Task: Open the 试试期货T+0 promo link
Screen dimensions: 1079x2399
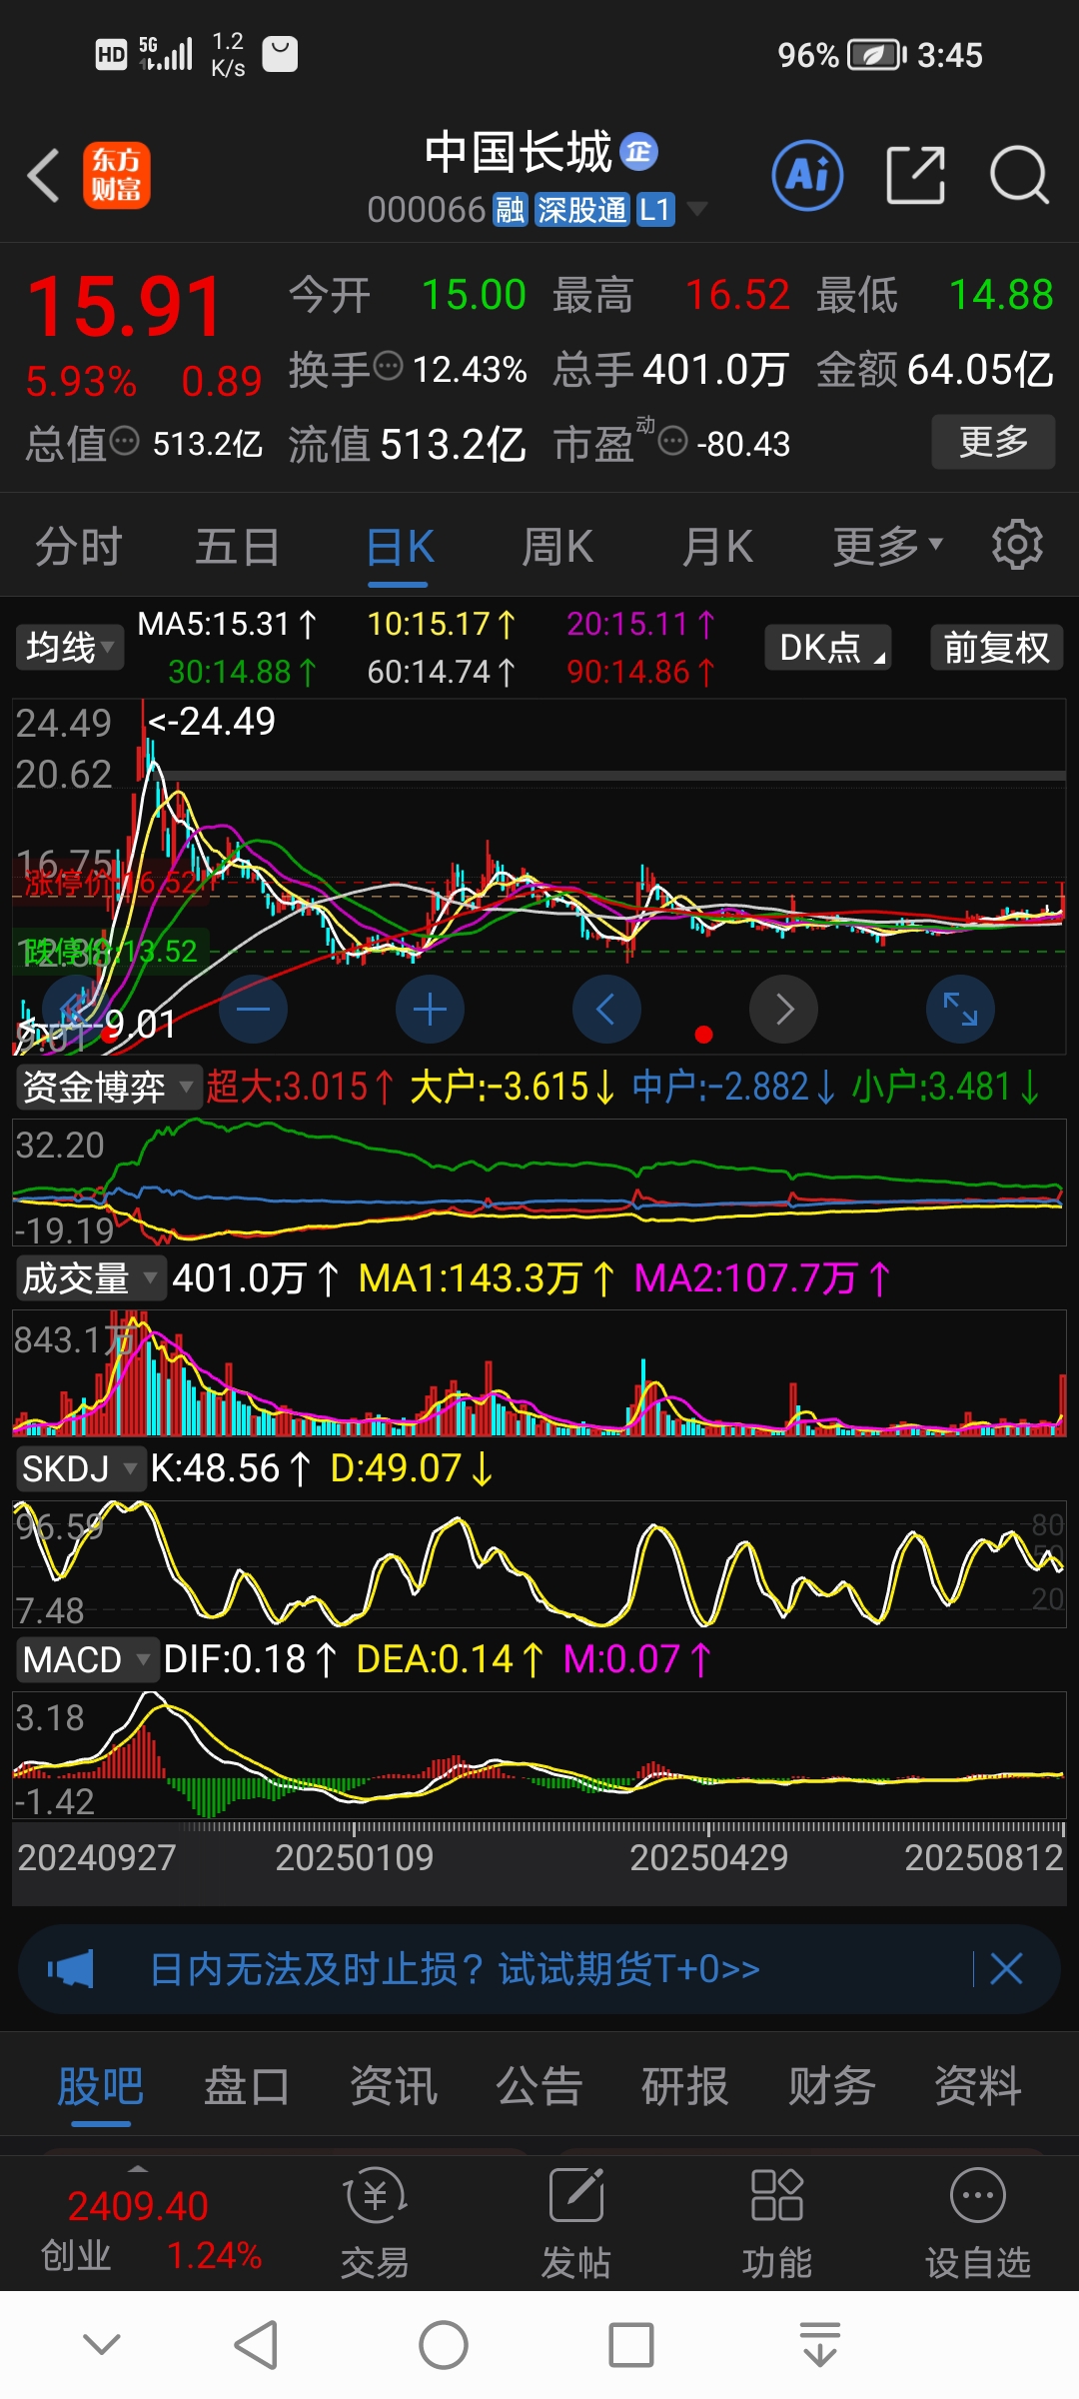Action: coord(629,1969)
